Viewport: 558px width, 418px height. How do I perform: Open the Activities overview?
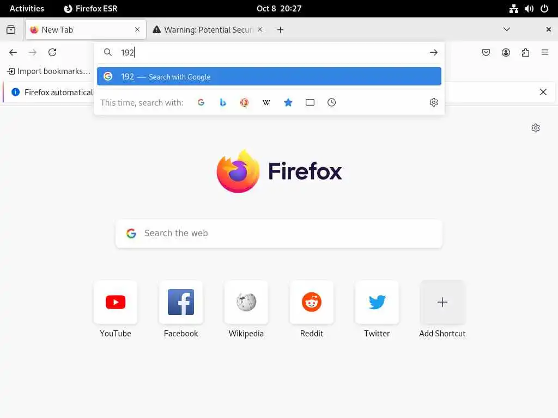[x=27, y=9]
